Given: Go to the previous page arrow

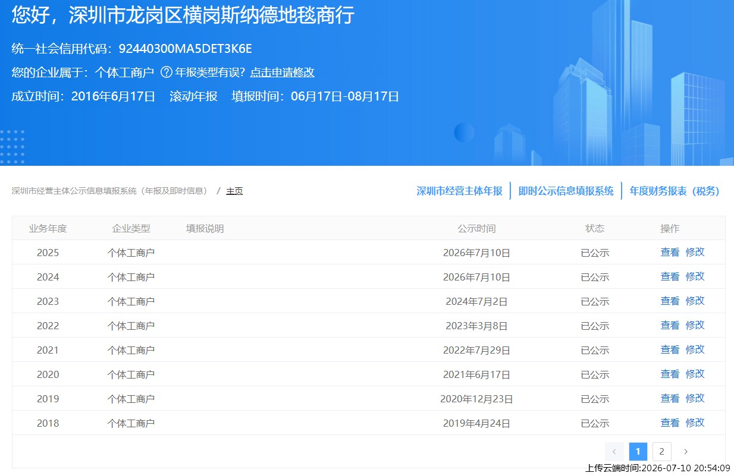Looking at the screenshot, I should pos(614,452).
